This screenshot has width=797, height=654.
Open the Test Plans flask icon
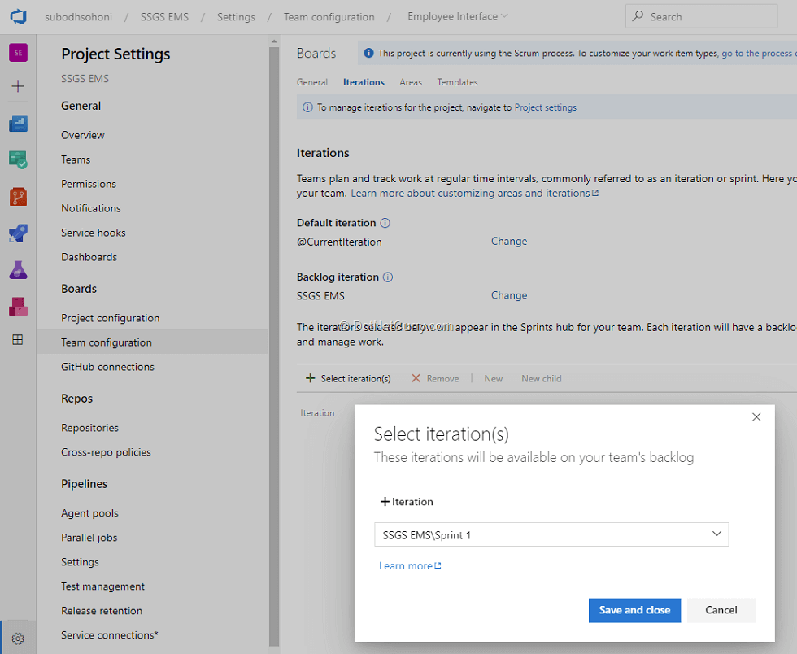18,270
